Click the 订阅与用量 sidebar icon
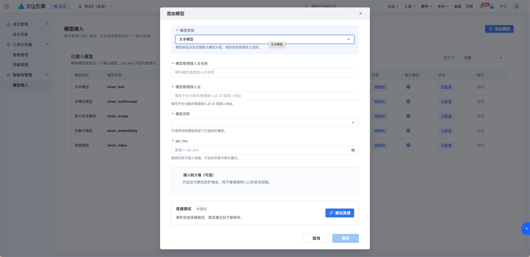Screen dimensions: 530x257 click(8, 45)
